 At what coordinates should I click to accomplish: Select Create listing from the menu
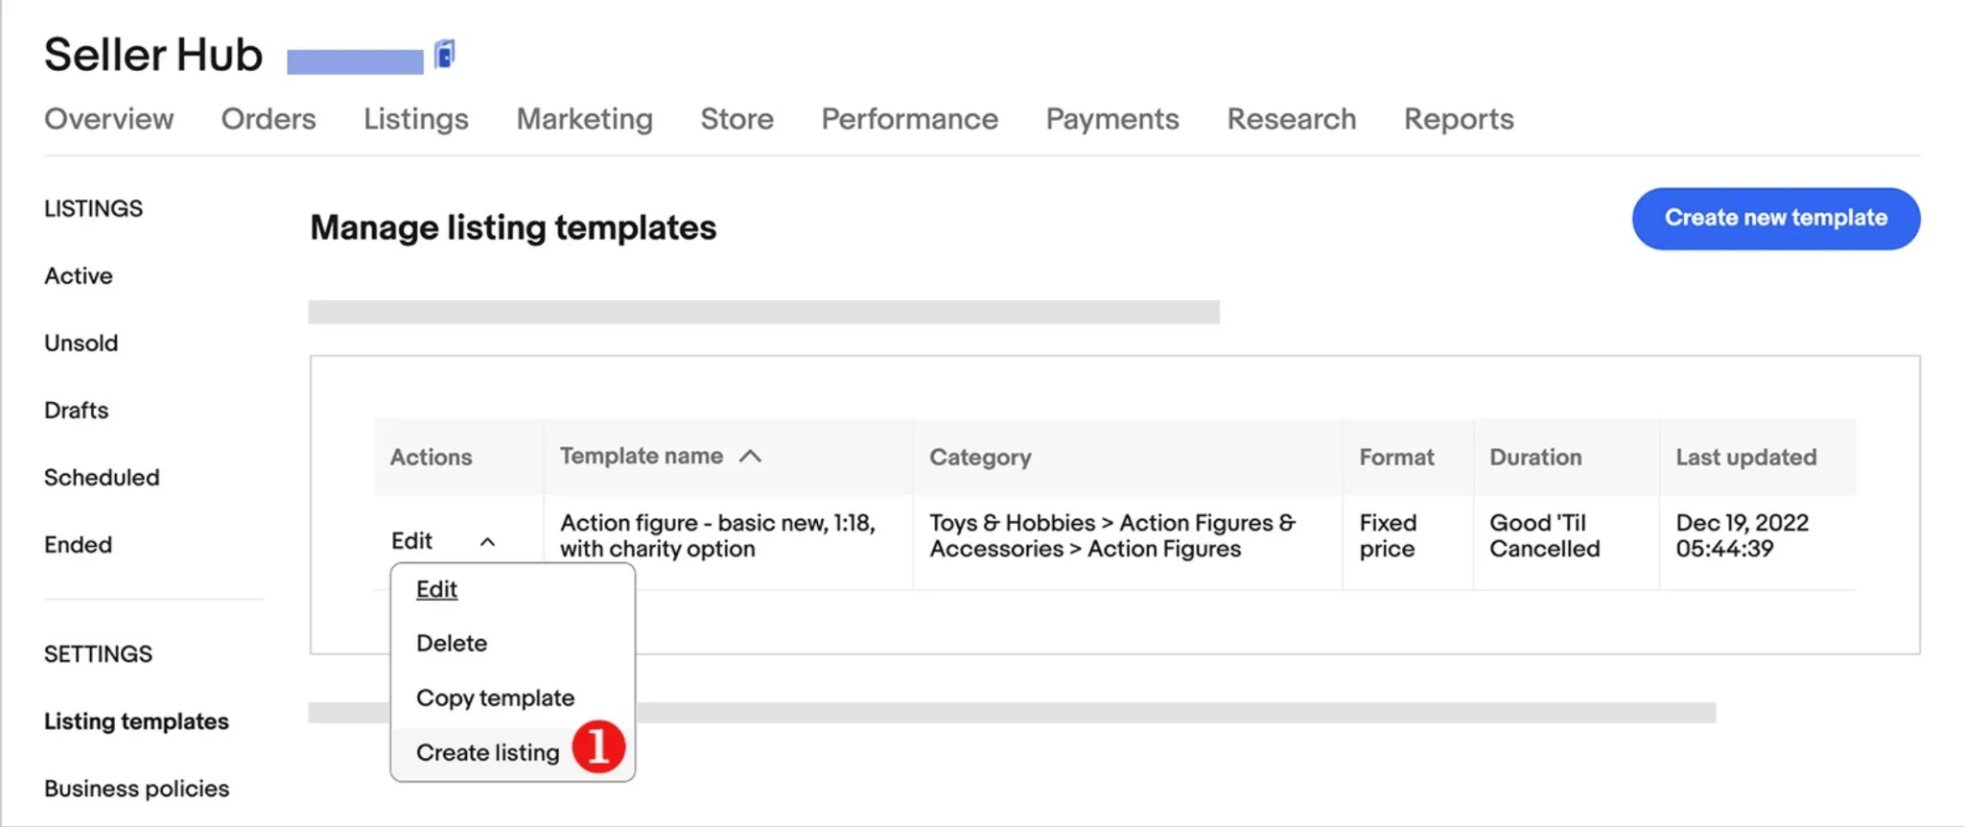[488, 752]
